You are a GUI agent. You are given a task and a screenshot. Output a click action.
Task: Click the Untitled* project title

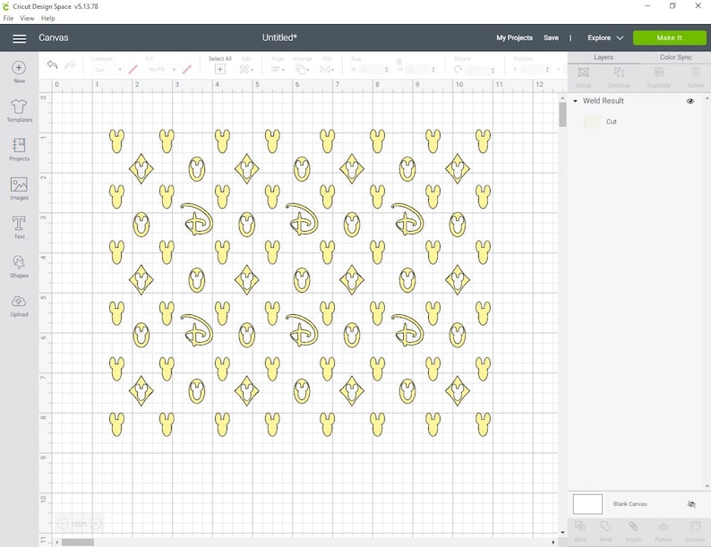point(279,38)
